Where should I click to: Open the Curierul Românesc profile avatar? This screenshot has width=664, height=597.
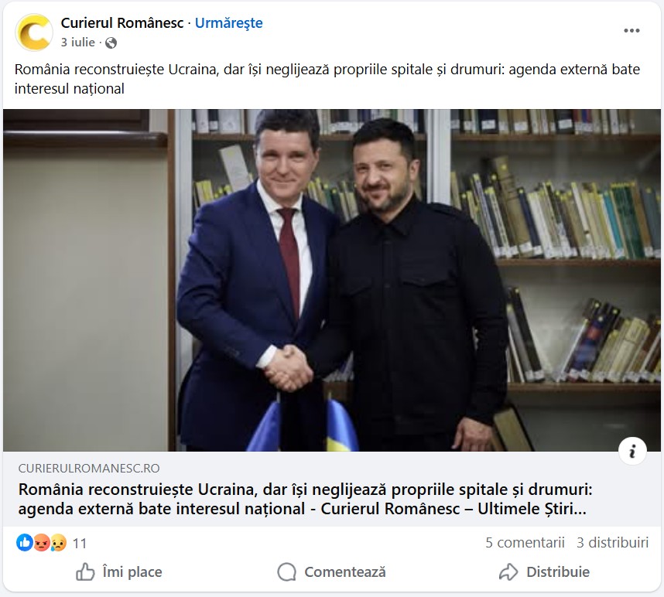[x=34, y=32]
